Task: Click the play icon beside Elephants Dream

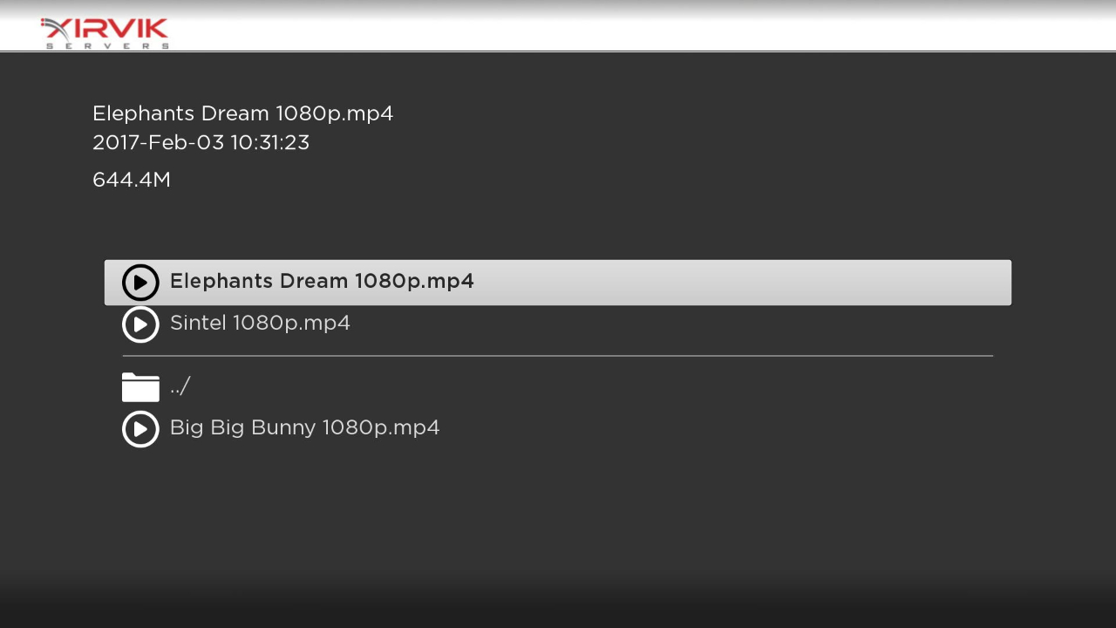Action: point(140,283)
